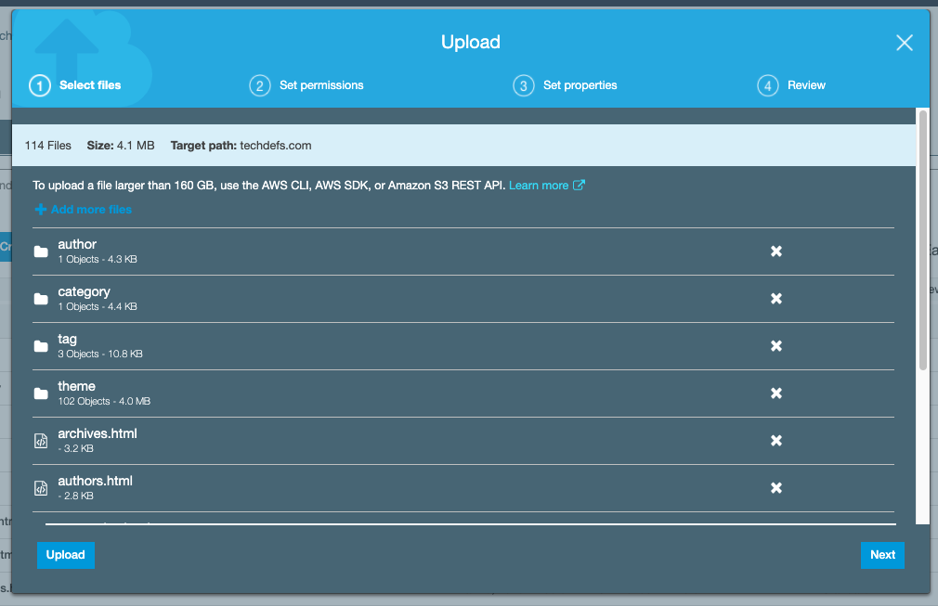Remove the theme folder from upload list
938x606 pixels.
(x=775, y=393)
